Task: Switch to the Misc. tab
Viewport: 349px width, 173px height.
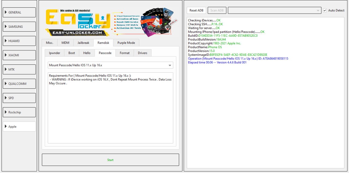Action: 50,43
